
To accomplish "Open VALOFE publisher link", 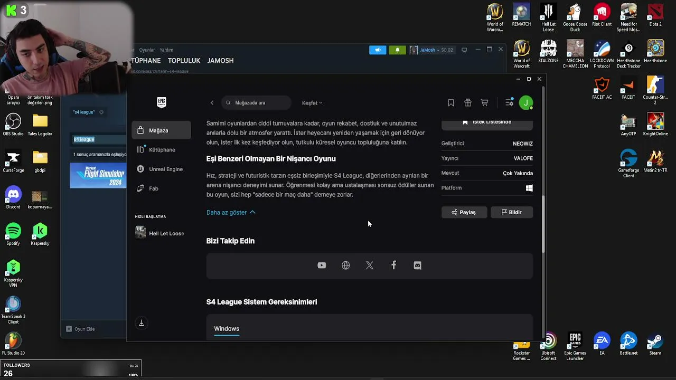I will (523, 158).
